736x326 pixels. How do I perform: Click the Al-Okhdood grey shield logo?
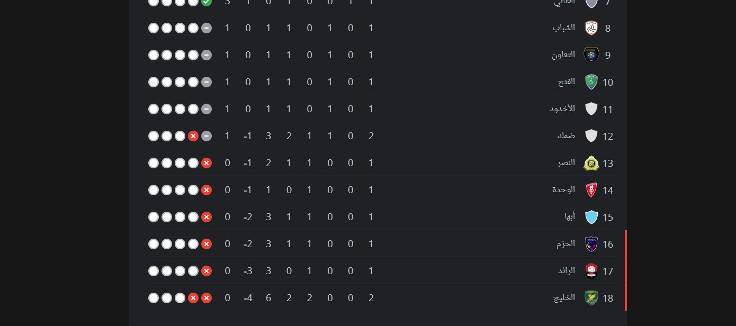[591, 109]
